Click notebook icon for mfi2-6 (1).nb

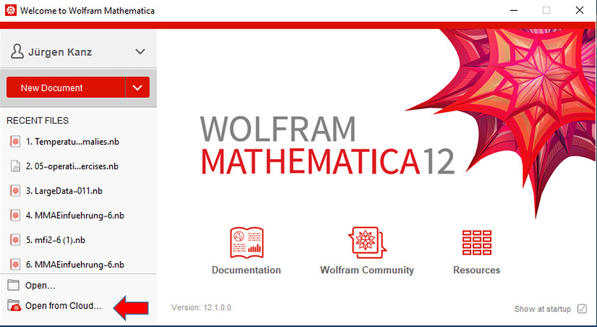point(15,240)
